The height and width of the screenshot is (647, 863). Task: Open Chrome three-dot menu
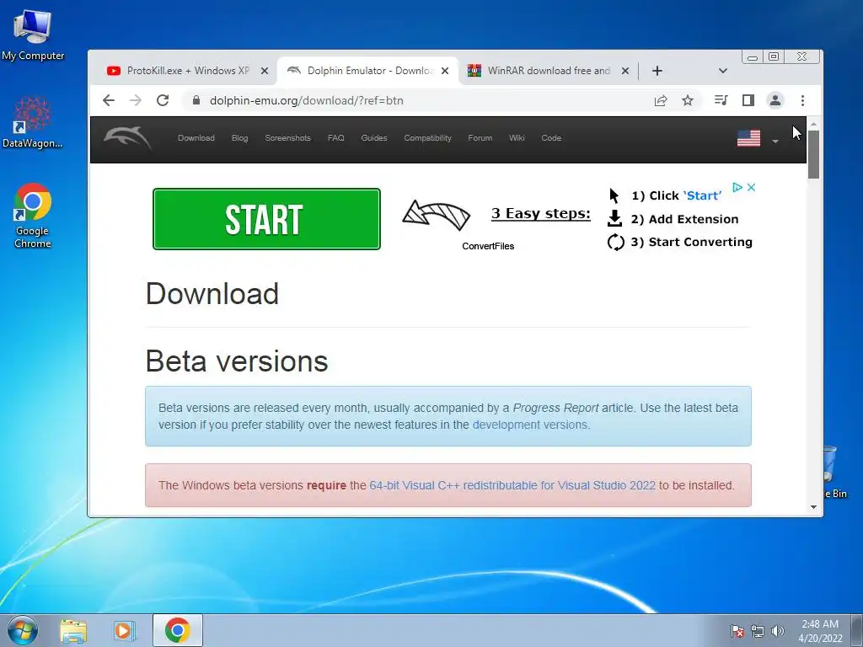[802, 100]
